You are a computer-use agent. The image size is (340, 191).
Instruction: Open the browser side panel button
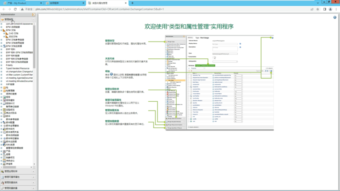325,9
